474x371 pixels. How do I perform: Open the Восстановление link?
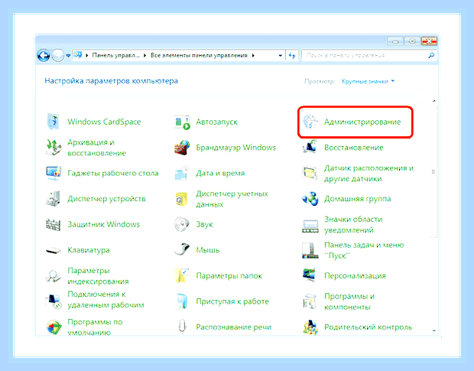point(354,148)
